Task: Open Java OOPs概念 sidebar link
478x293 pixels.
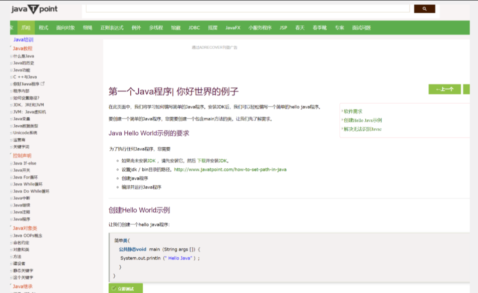Action: (x=28, y=235)
